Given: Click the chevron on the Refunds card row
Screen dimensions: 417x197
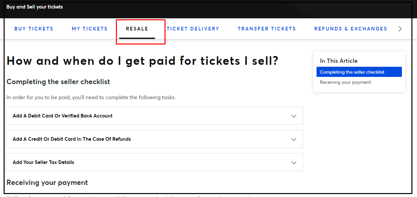Looking at the screenshot, I should click(x=294, y=139).
